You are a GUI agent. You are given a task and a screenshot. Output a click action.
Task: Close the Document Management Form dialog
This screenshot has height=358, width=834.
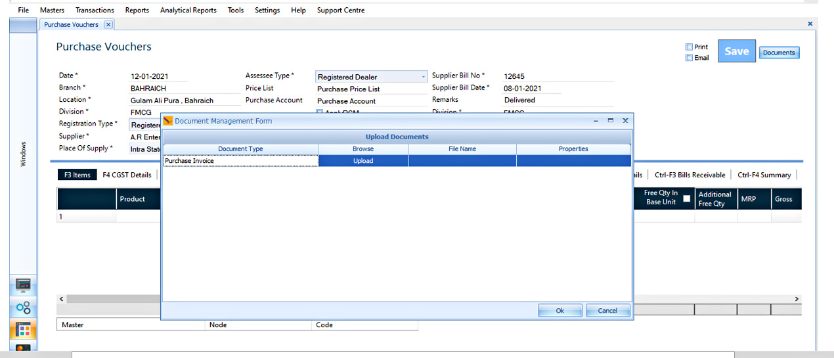pyautogui.click(x=625, y=121)
